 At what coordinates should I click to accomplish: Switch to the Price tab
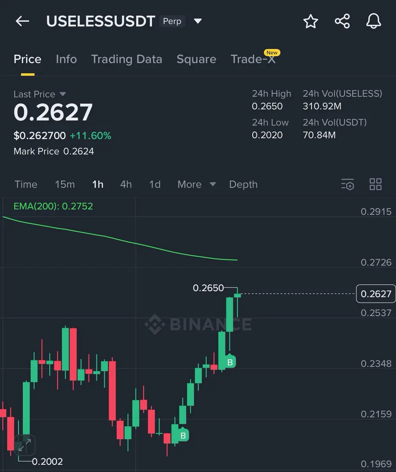[27, 59]
